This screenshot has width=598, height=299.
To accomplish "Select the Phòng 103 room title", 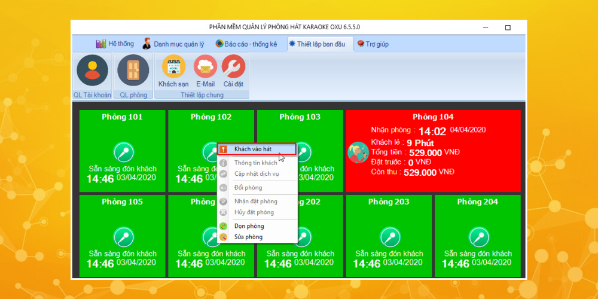I will click(300, 117).
